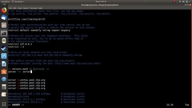Click server 0.centos.pool.ntp.org line
This screenshot has height=108, width=192.
click(27, 80)
